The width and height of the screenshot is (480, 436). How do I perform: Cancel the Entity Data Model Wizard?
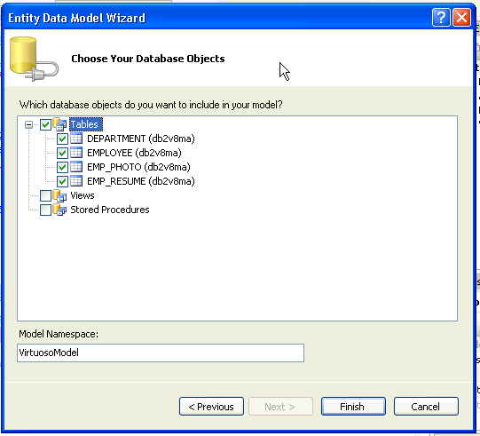(x=426, y=407)
